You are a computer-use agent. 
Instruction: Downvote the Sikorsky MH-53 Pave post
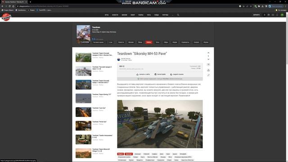tap(208, 59)
